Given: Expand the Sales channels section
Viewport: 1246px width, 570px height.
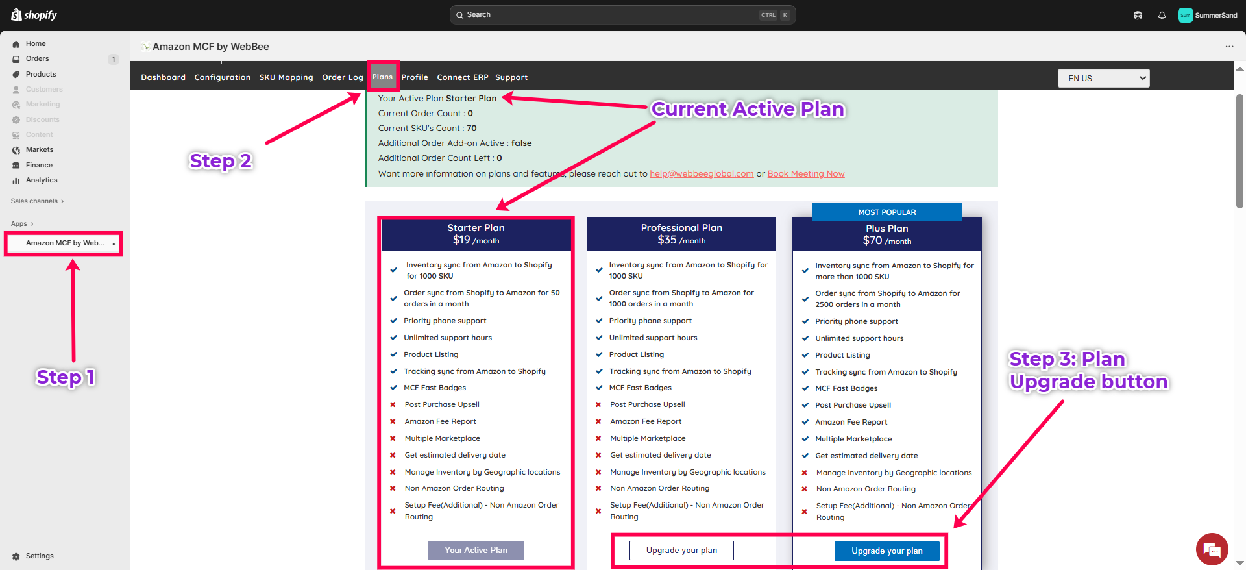Looking at the screenshot, I should coord(37,201).
